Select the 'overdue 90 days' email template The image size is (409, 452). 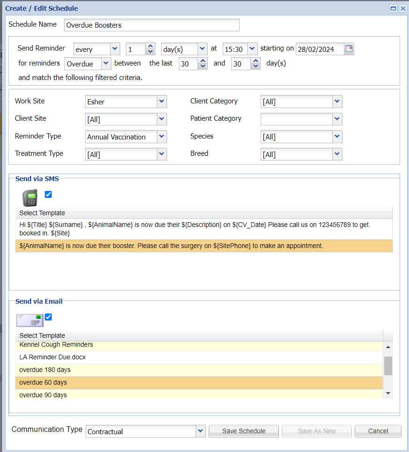(x=43, y=395)
